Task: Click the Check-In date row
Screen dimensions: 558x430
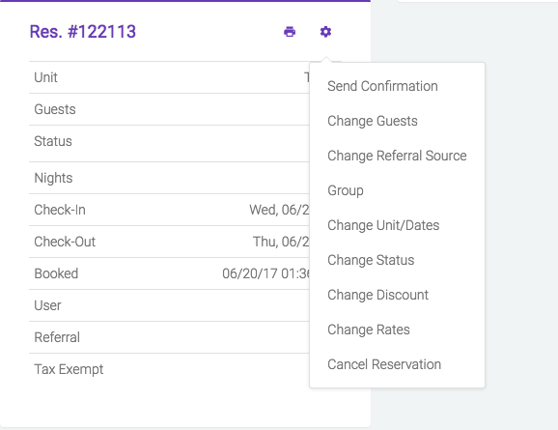Action: click(x=169, y=210)
